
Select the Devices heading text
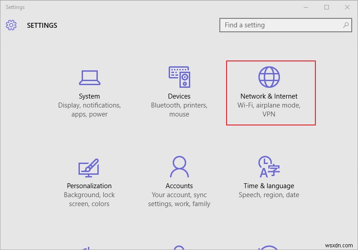tap(179, 96)
